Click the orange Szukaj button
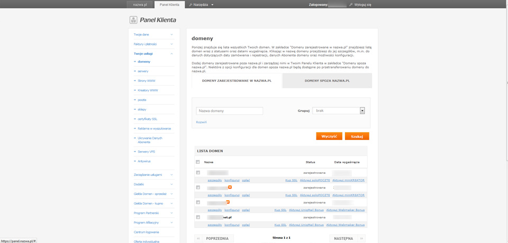This screenshot has height=243, width=508. (357, 136)
